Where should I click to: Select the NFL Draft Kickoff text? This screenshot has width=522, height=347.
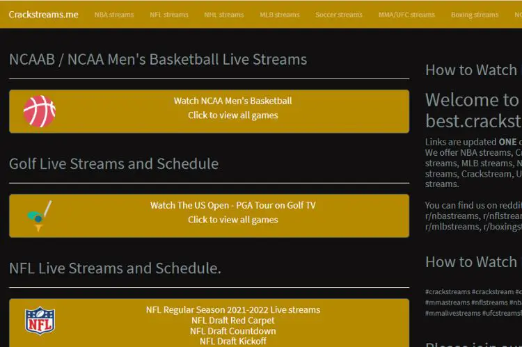point(233,341)
